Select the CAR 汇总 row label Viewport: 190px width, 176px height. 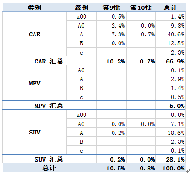coord(49,61)
